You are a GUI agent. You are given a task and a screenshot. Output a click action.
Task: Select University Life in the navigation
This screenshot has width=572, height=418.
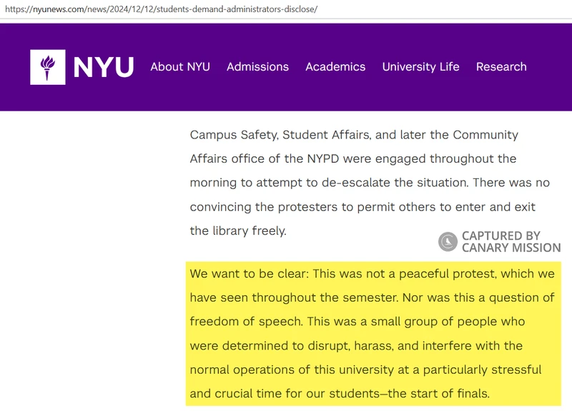pos(420,67)
